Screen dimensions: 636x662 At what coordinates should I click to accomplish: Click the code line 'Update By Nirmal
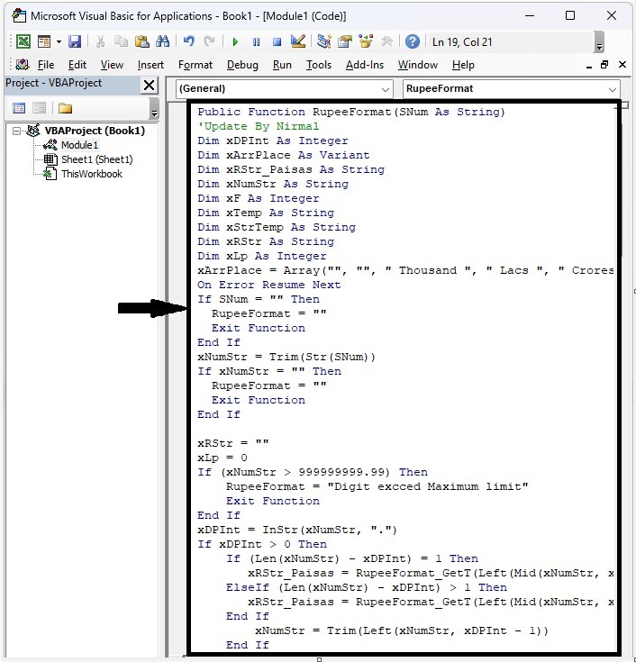[x=258, y=126]
